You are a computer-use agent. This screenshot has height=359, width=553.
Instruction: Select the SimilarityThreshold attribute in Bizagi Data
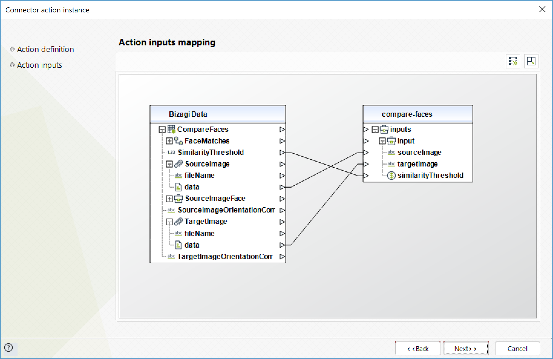tap(211, 153)
